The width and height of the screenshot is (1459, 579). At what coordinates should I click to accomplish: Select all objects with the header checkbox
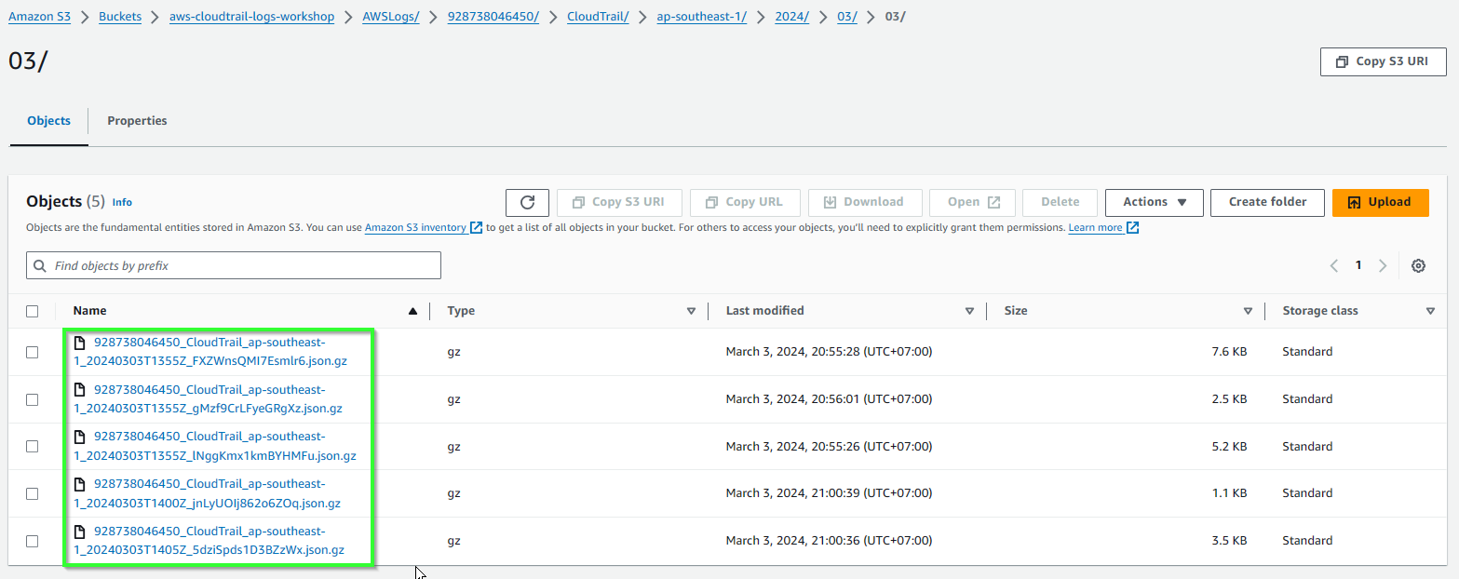click(33, 311)
